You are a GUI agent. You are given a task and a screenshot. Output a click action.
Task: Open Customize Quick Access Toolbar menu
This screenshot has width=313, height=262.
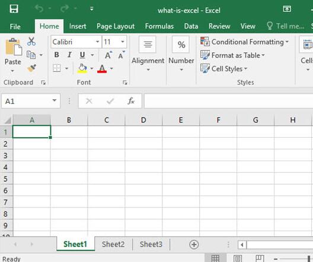point(92,9)
